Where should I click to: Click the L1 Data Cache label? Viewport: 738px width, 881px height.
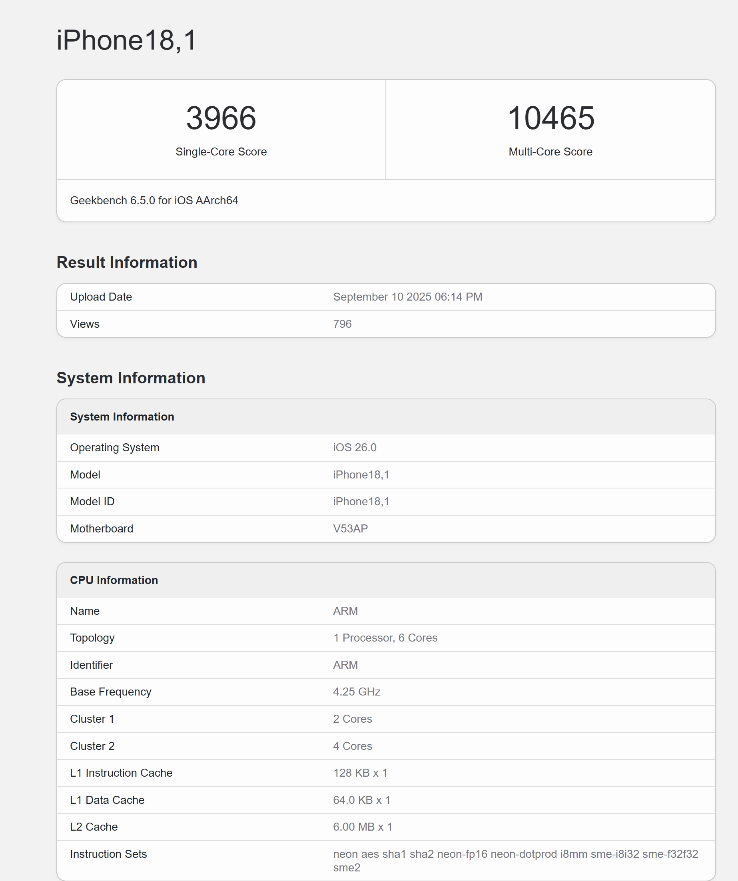point(108,800)
